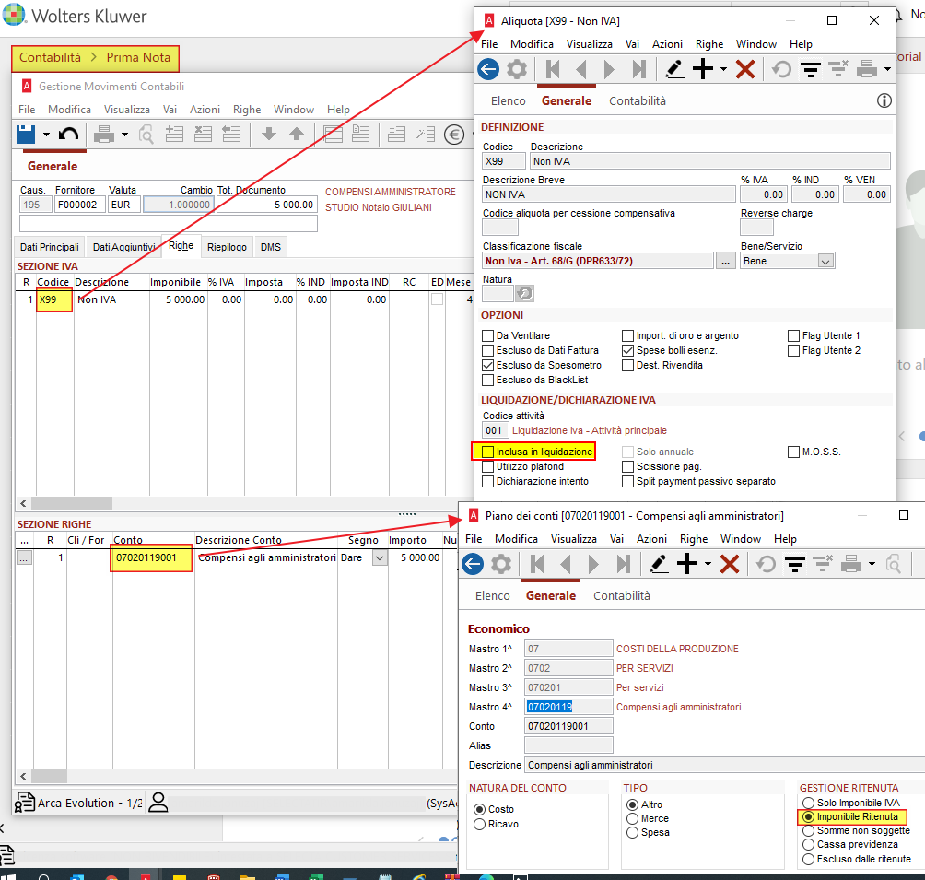
Task: Open the Bene/Servizio dropdown
Action: [x=825, y=261]
